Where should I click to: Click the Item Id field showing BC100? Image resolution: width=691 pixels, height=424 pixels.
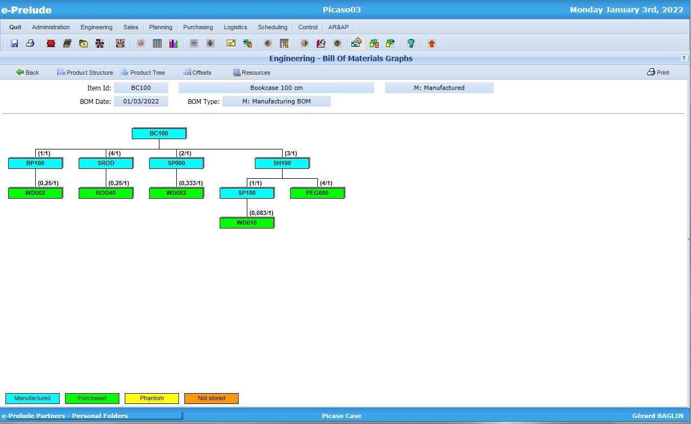tap(141, 87)
